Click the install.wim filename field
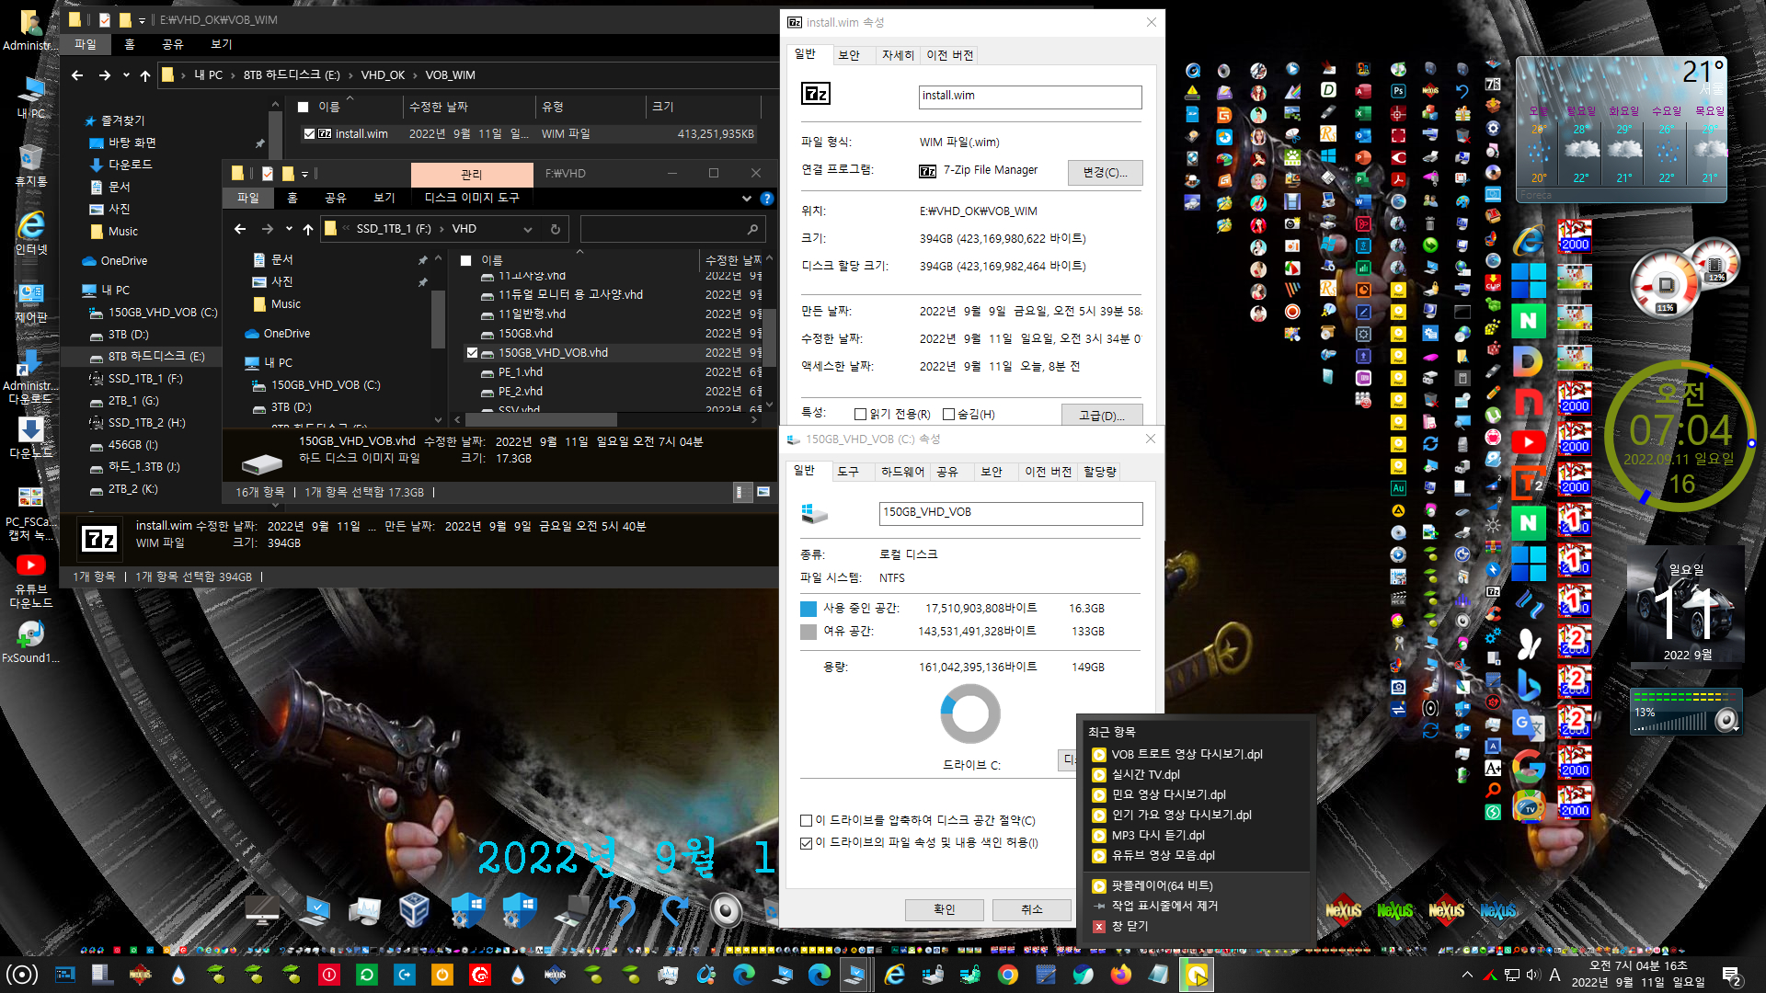1766x993 pixels. pos(1031,97)
